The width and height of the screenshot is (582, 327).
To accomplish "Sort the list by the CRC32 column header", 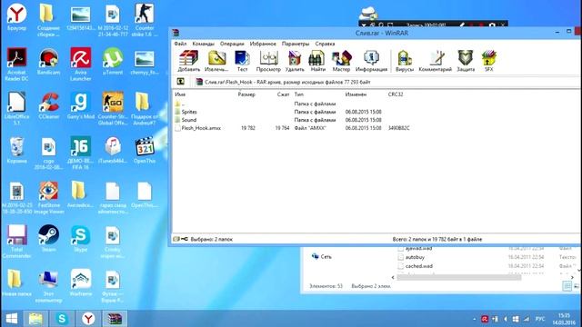I will click(396, 94).
